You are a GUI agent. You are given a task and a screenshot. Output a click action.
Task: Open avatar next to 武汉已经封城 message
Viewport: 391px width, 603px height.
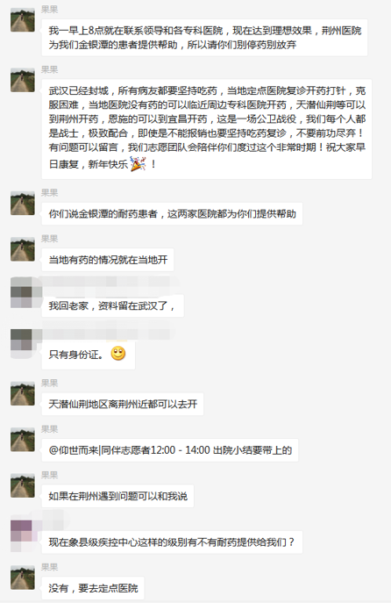tap(22, 80)
